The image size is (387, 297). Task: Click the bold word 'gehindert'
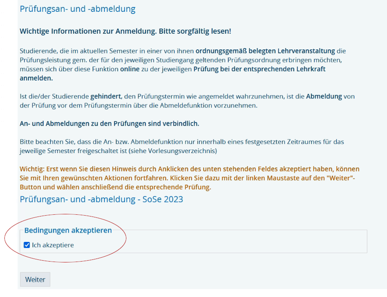click(106, 96)
